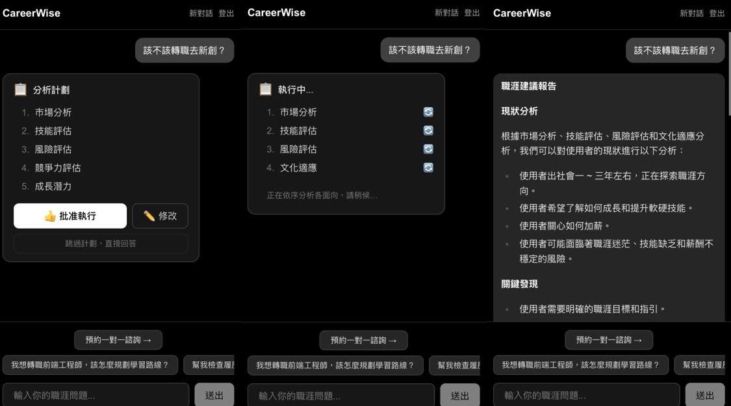This screenshot has width=731, height=406.
Task: Click the 該不該轉職去新創 message in left panel
Action: coord(185,50)
